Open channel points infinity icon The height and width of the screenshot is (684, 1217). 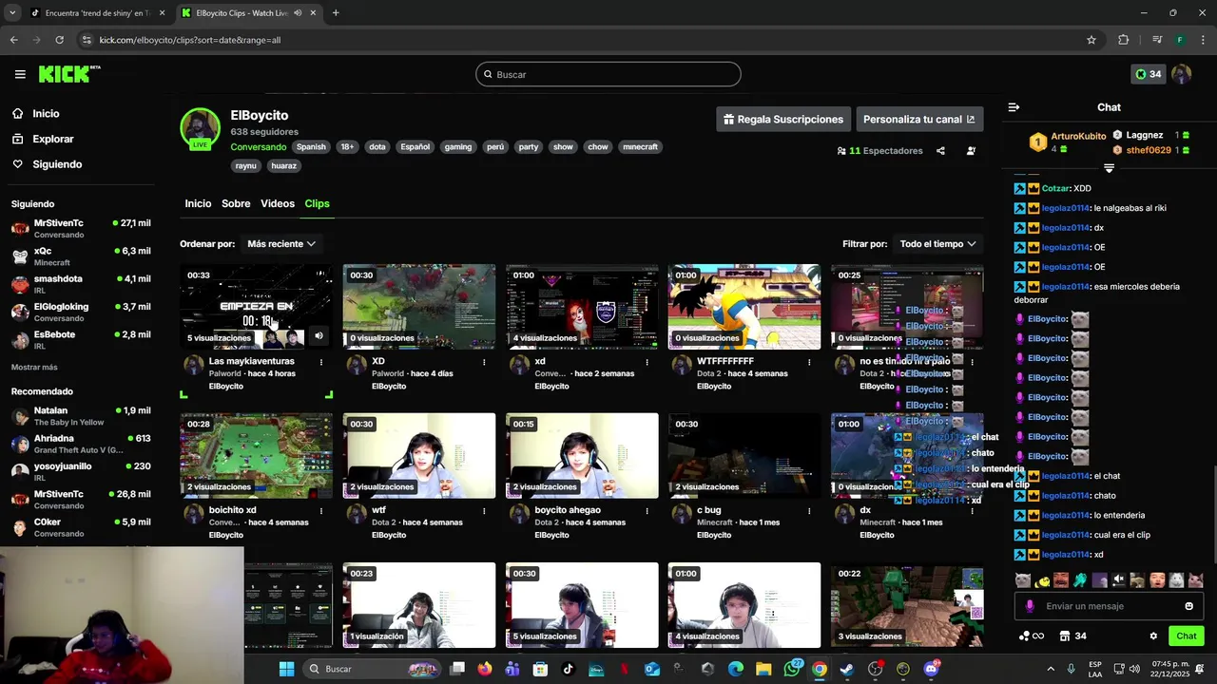point(1032,636)
